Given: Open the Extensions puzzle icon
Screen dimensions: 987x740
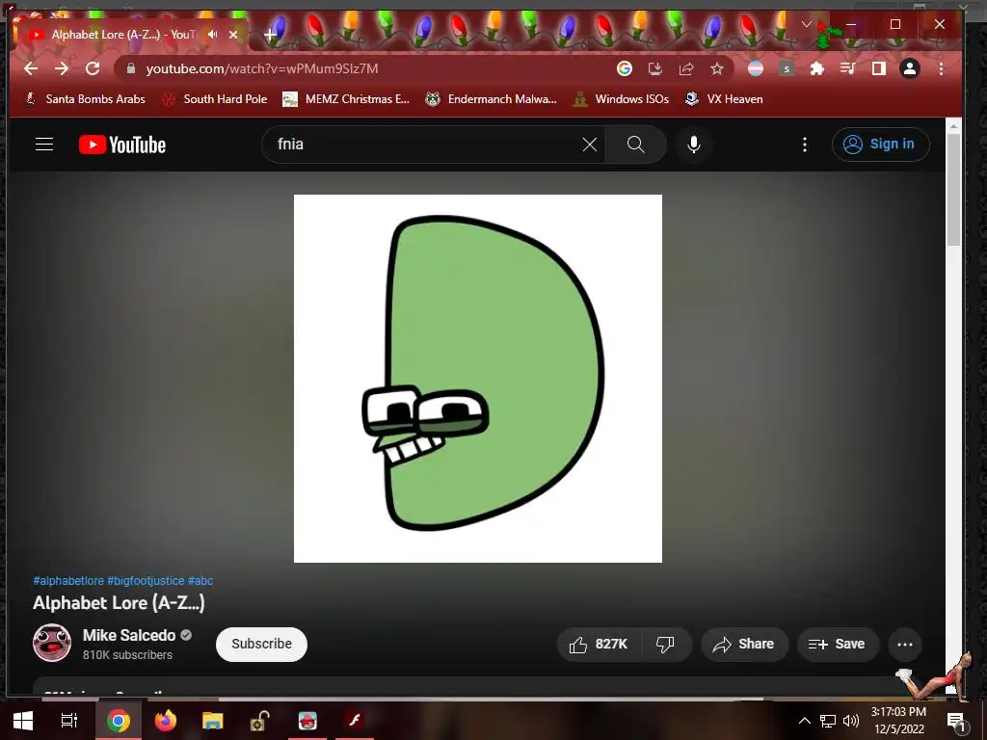Looking at the screenshot, I should (817, 68).
